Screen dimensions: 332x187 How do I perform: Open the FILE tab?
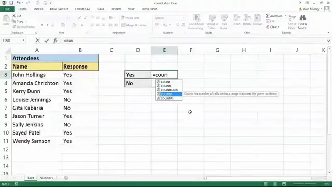pyautogui.click(x=7, y=9)
